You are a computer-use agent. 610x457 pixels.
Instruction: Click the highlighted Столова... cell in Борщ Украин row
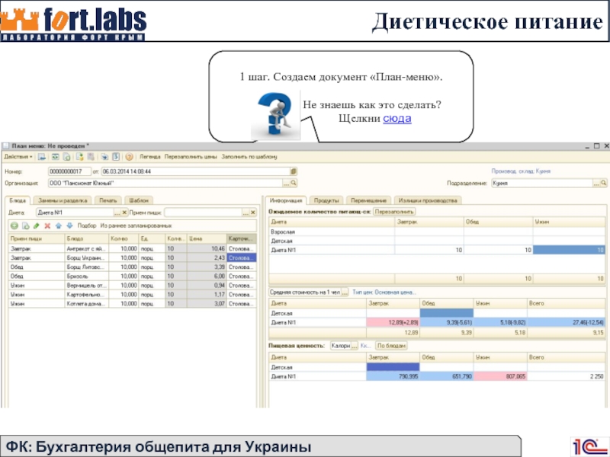[241, 258]
